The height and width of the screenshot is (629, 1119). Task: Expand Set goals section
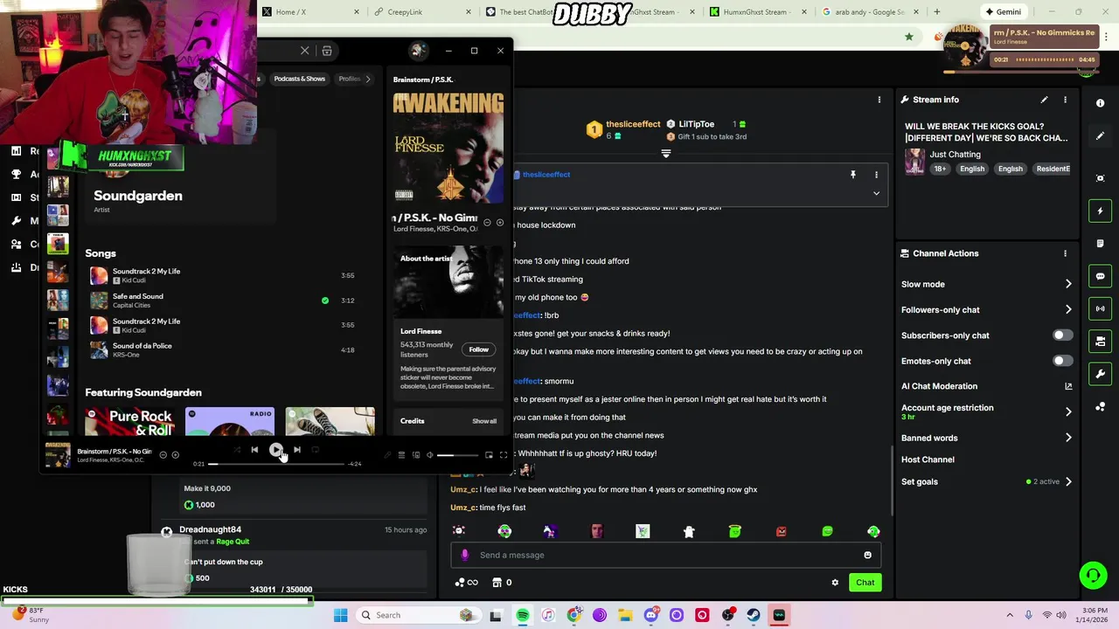(x=1068, y=481)
